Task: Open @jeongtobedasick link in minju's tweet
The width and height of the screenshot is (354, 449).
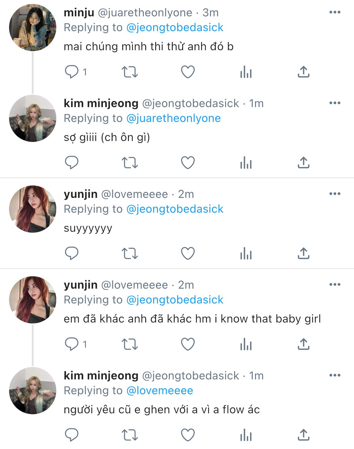Action: coord(175,28)
